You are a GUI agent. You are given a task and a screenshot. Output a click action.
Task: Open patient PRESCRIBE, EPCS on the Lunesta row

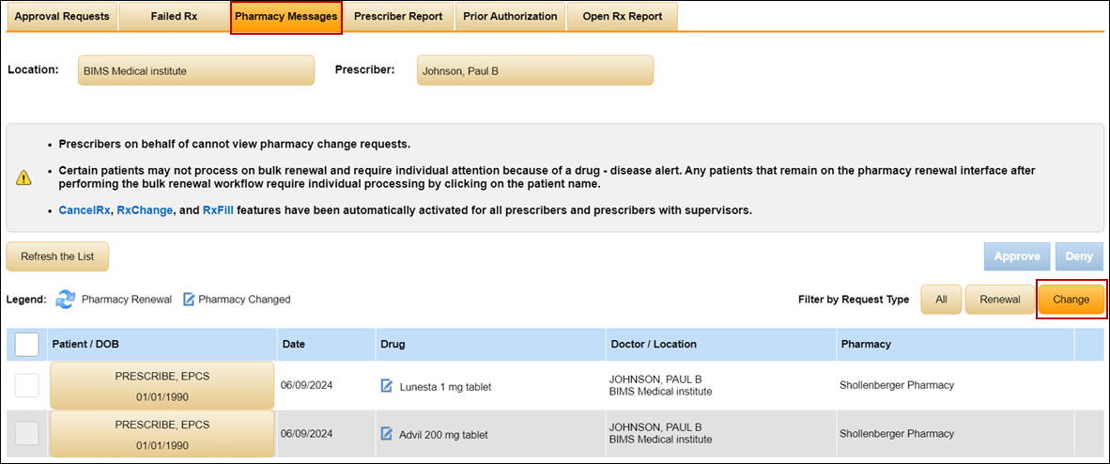162,385
